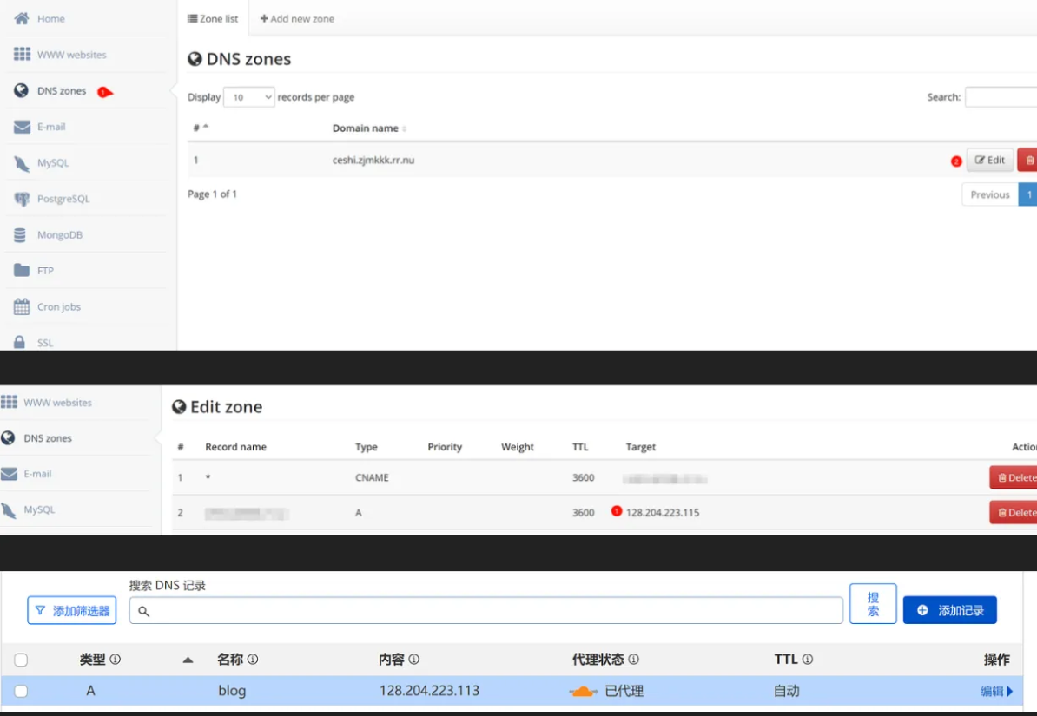Image resolution: width=1037 pixels, height=716 pixels.
Task: Switch to the Add new zone tab
Action: point(297,18)
